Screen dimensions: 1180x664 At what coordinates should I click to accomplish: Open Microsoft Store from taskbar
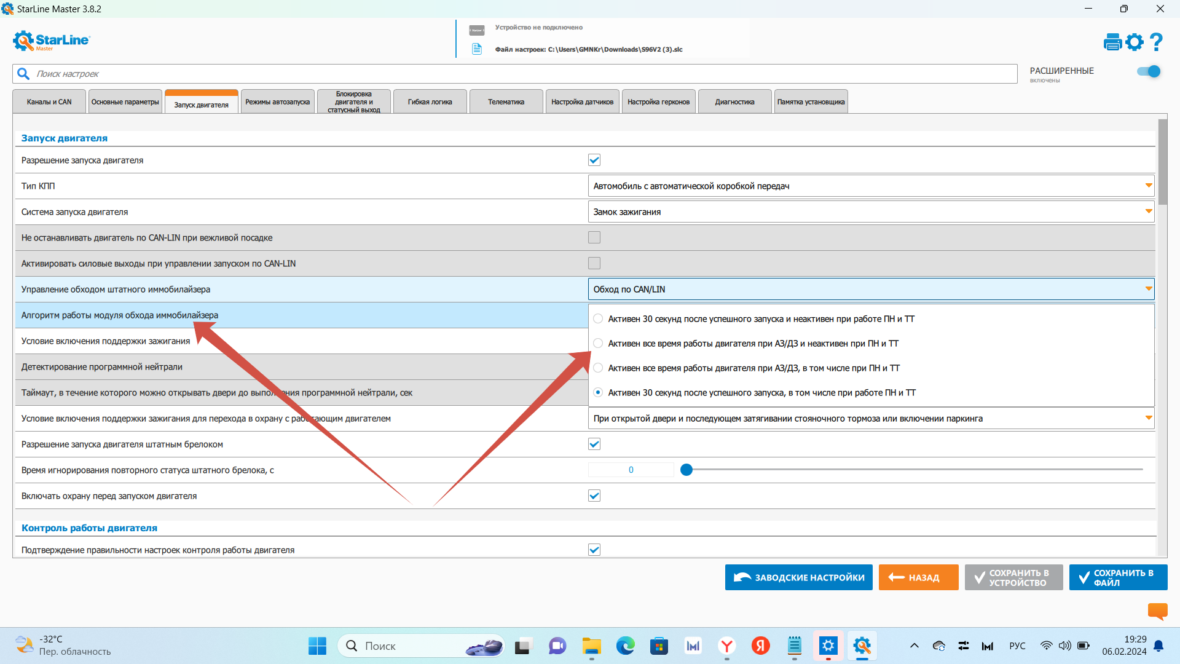tap(659, 646)
